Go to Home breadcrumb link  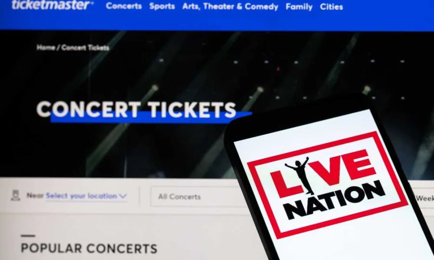46,48
